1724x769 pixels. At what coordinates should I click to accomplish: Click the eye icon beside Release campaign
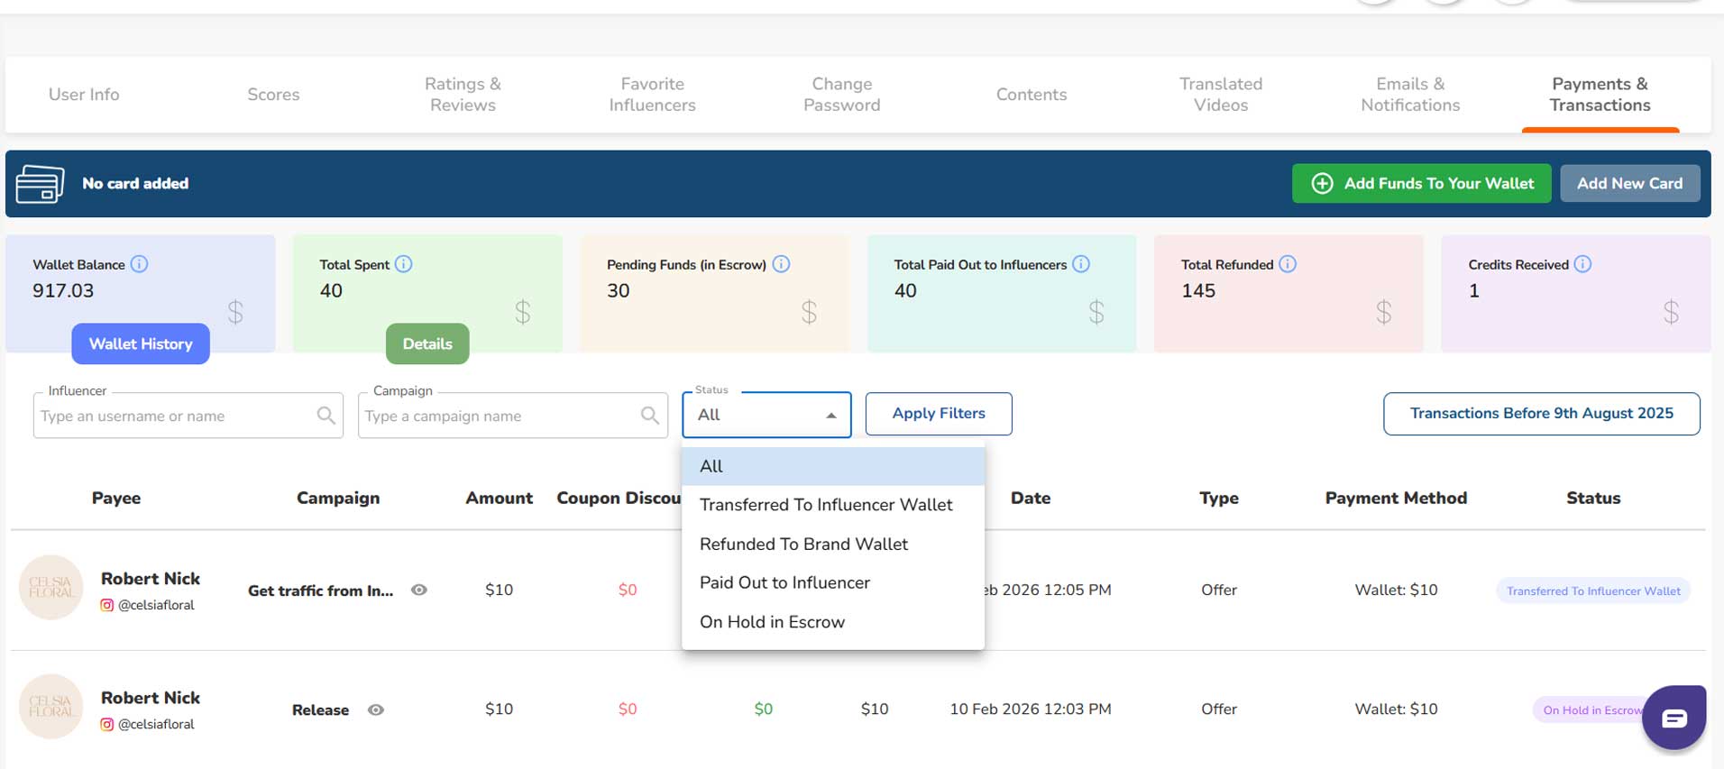376,710
